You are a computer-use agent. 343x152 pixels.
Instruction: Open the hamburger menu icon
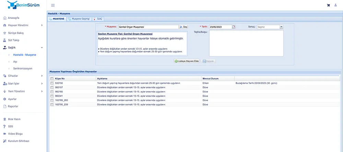point(53,5)
